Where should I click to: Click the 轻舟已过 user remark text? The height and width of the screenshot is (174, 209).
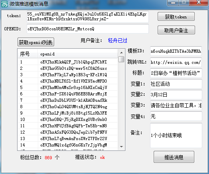(117, 40)
